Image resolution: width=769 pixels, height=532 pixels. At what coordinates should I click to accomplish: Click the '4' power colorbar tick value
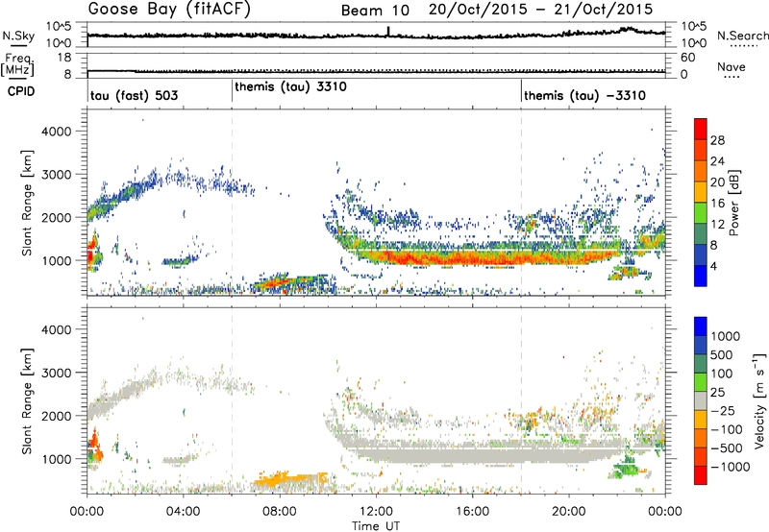coord(714,266)
